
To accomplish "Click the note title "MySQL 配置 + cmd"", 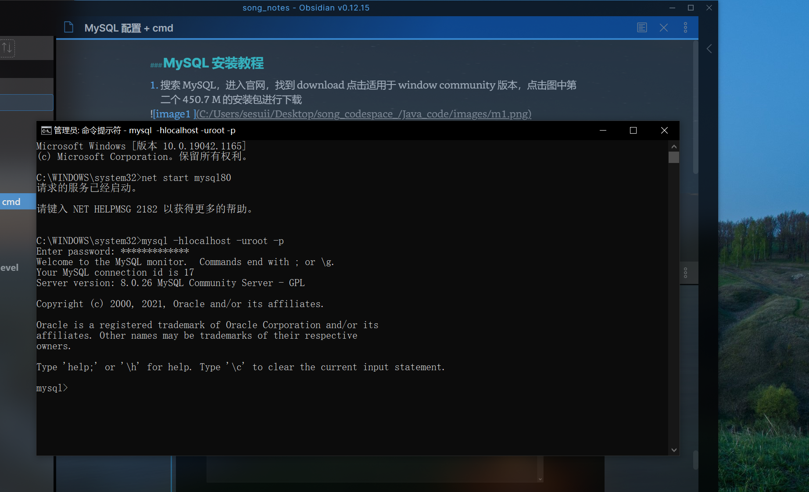I will coord(129,28).
